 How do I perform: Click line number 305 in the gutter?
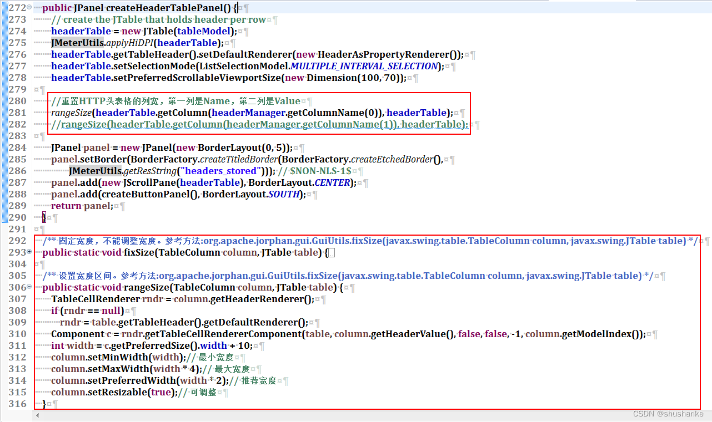[18, 276]
